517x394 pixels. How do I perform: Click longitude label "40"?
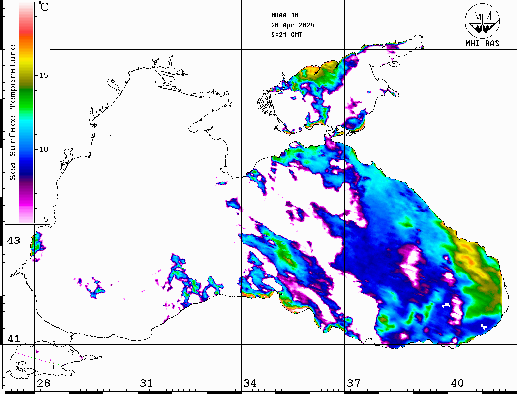pyautogui.click(x=457, y=383)
